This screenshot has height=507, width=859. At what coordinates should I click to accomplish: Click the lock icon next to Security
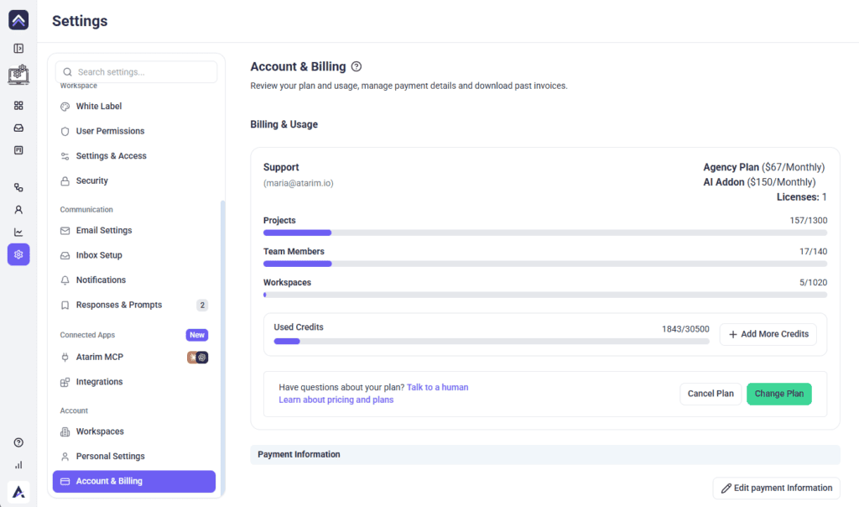65,180
